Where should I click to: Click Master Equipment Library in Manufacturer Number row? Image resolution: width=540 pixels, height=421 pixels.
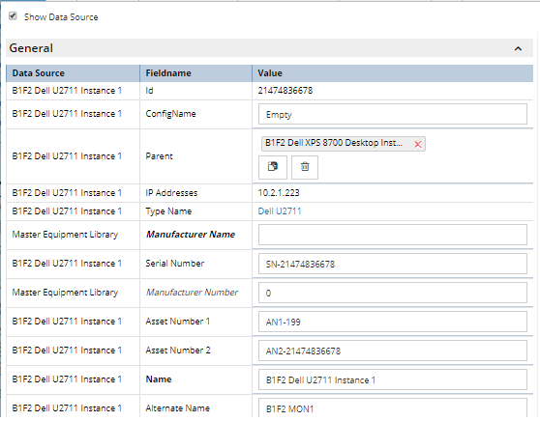[65, 293]
